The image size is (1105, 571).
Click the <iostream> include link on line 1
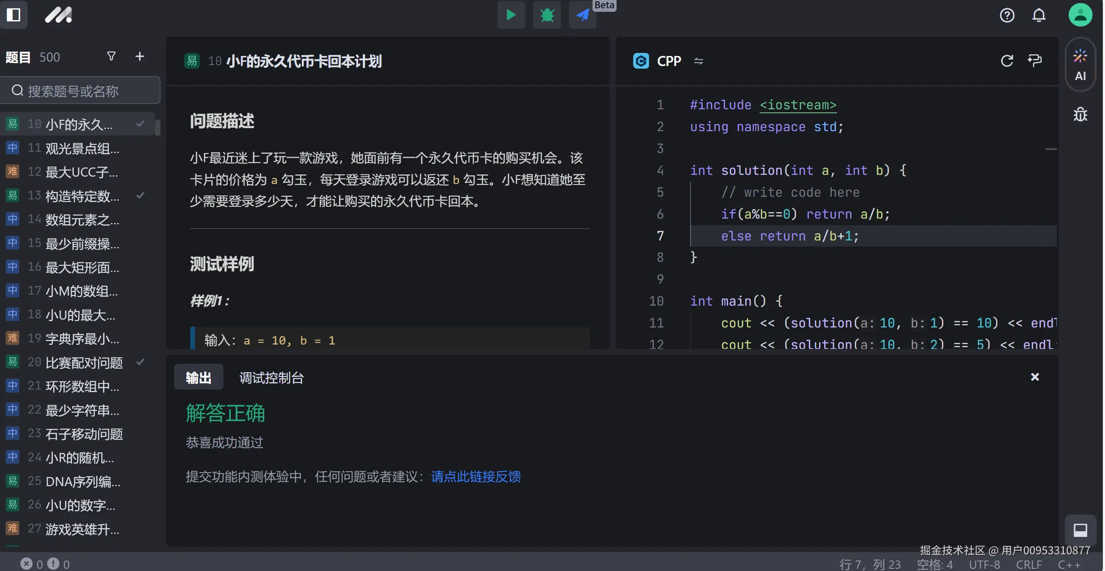(798, 105)
